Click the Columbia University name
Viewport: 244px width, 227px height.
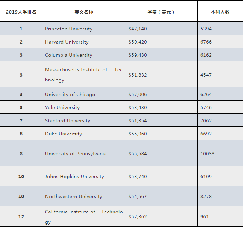click(69, 55)
